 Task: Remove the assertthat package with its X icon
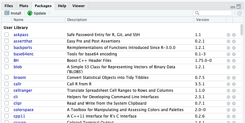pyautogui.click(x=234, y=41)
